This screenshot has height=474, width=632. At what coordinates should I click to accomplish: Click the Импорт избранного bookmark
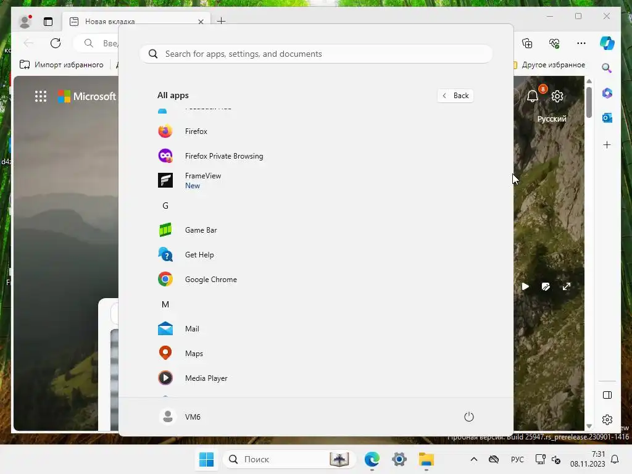coord(61,65)
